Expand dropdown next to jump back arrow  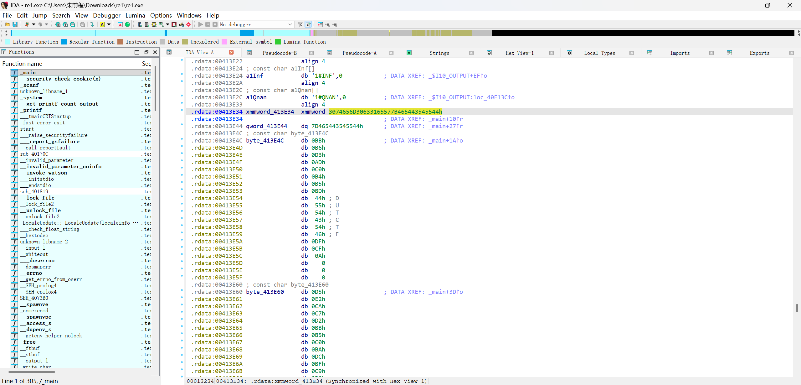tap(33, 24)
